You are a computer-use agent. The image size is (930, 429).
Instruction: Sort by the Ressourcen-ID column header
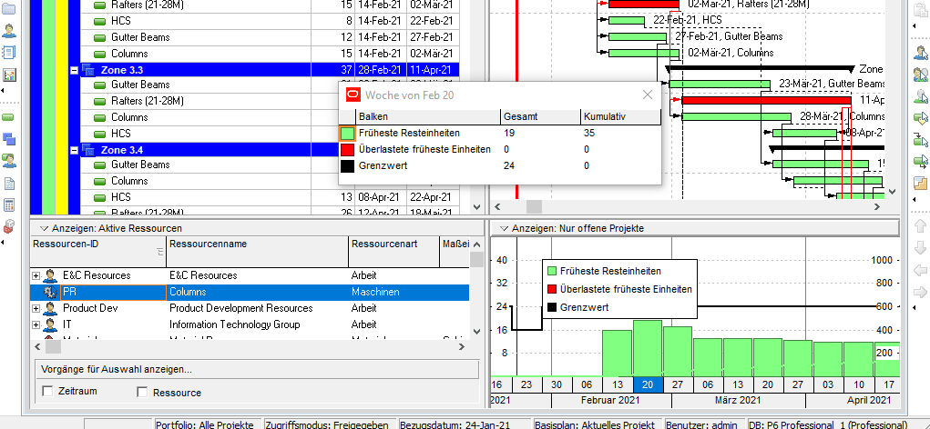(x=98, y=252)
